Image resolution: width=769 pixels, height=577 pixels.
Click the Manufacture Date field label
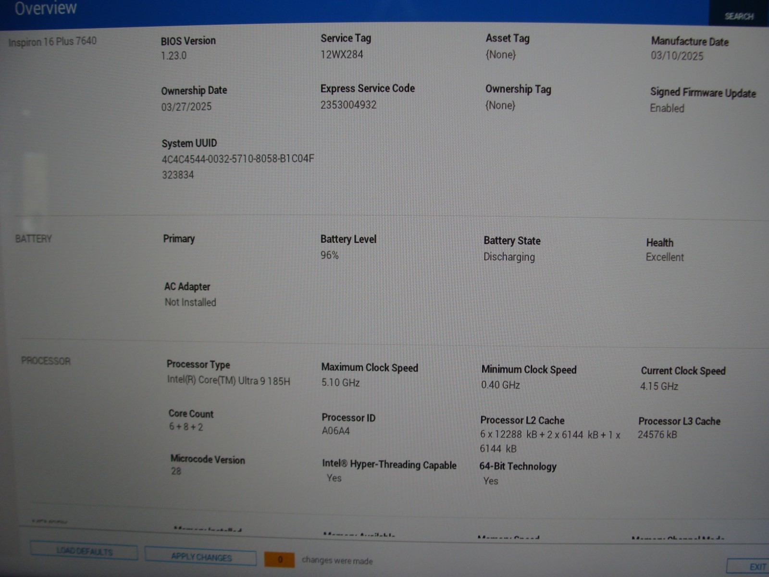tap(690, 41)
